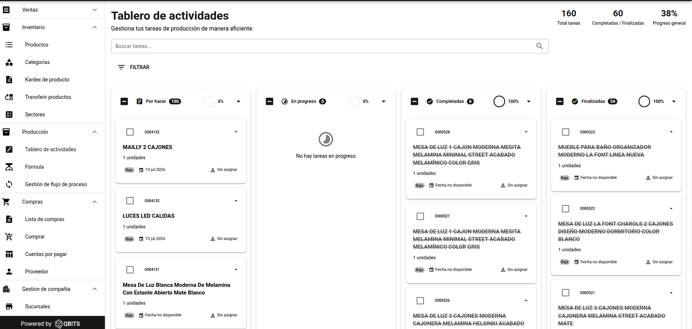
Task: Click the Completadas 100% progress ring
Action: click(499, 101)
